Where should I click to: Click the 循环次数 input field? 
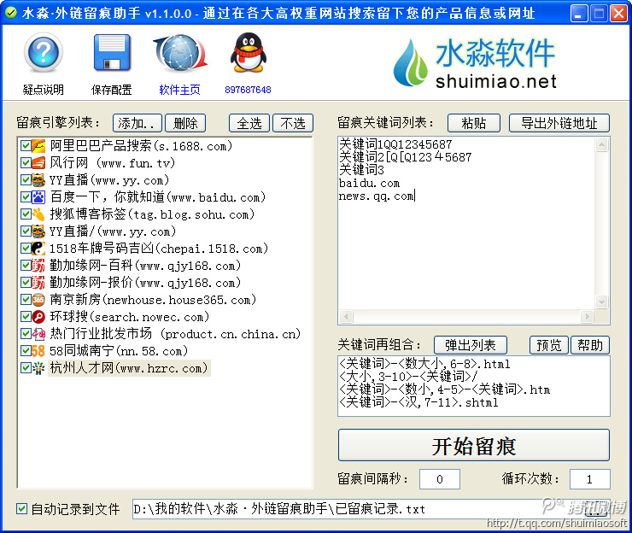tap(589, 479)
